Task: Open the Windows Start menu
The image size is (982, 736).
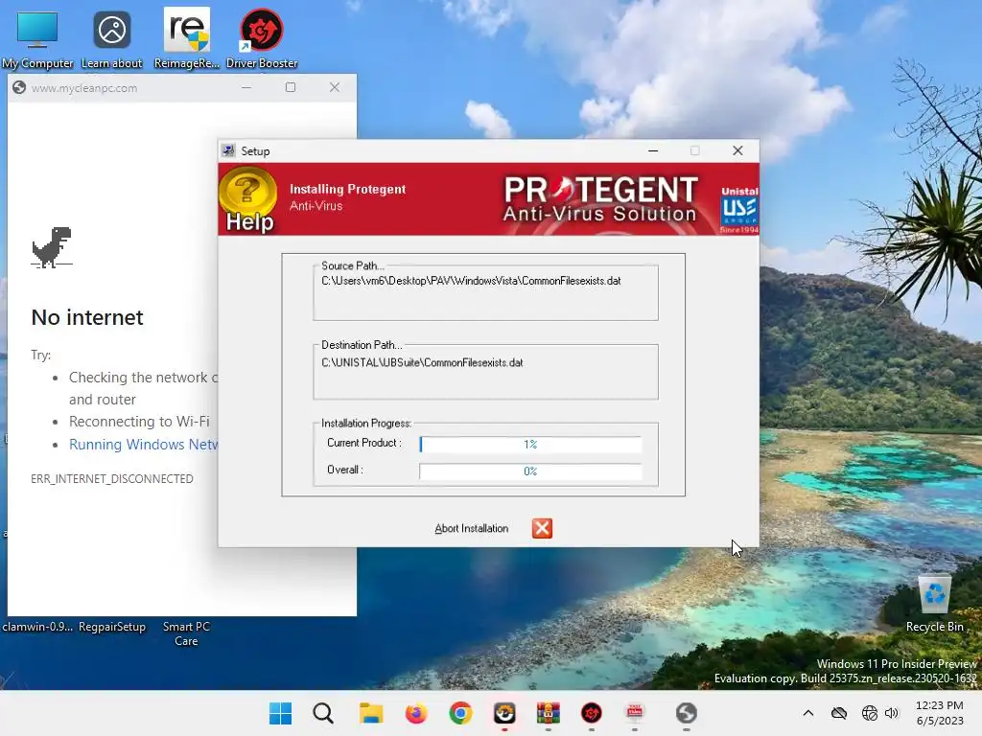Action: tap(280, 713)
